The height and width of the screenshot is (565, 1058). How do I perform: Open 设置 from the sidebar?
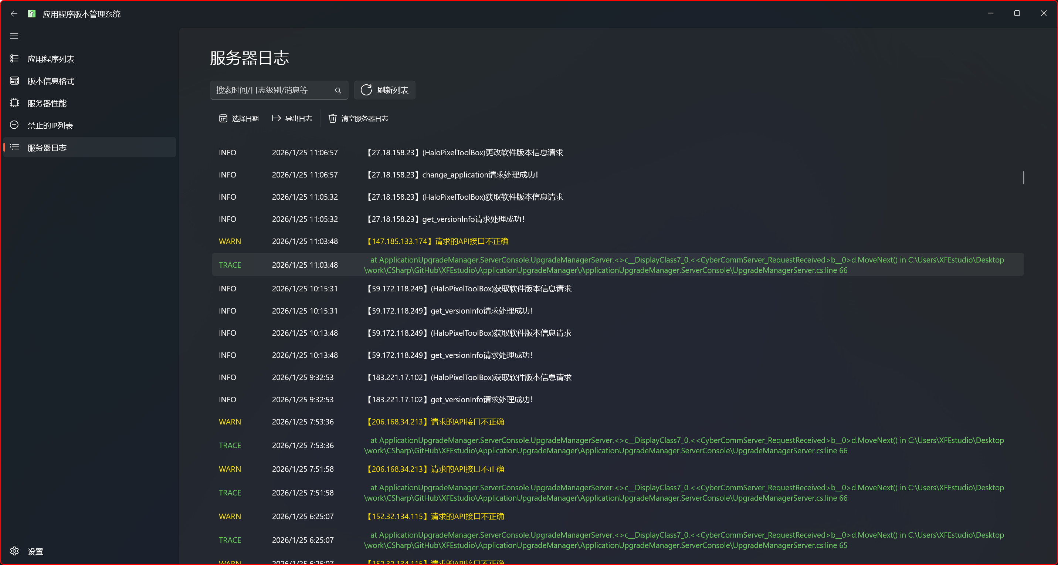tap(35, 551)
